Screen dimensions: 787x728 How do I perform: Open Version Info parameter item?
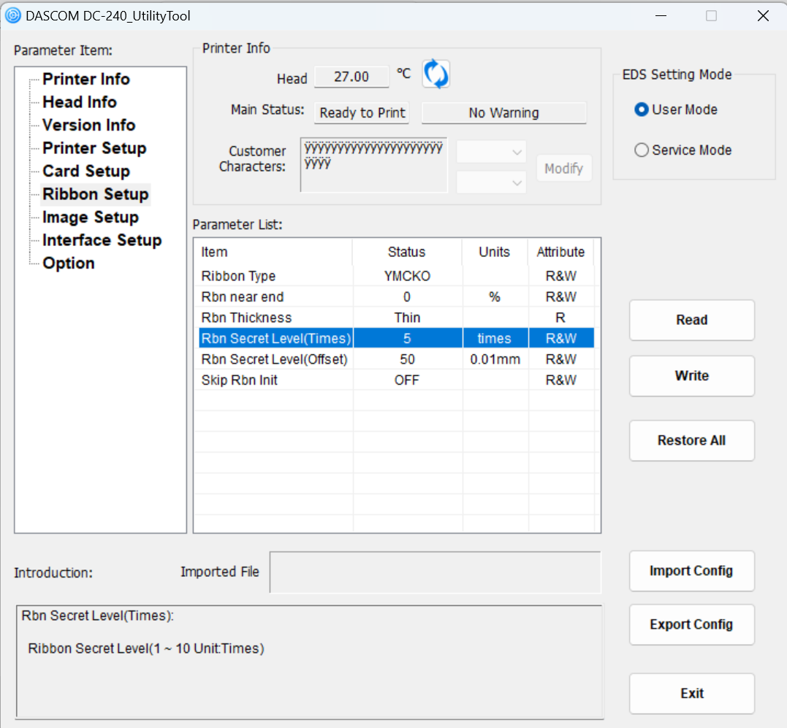(88, 125)
